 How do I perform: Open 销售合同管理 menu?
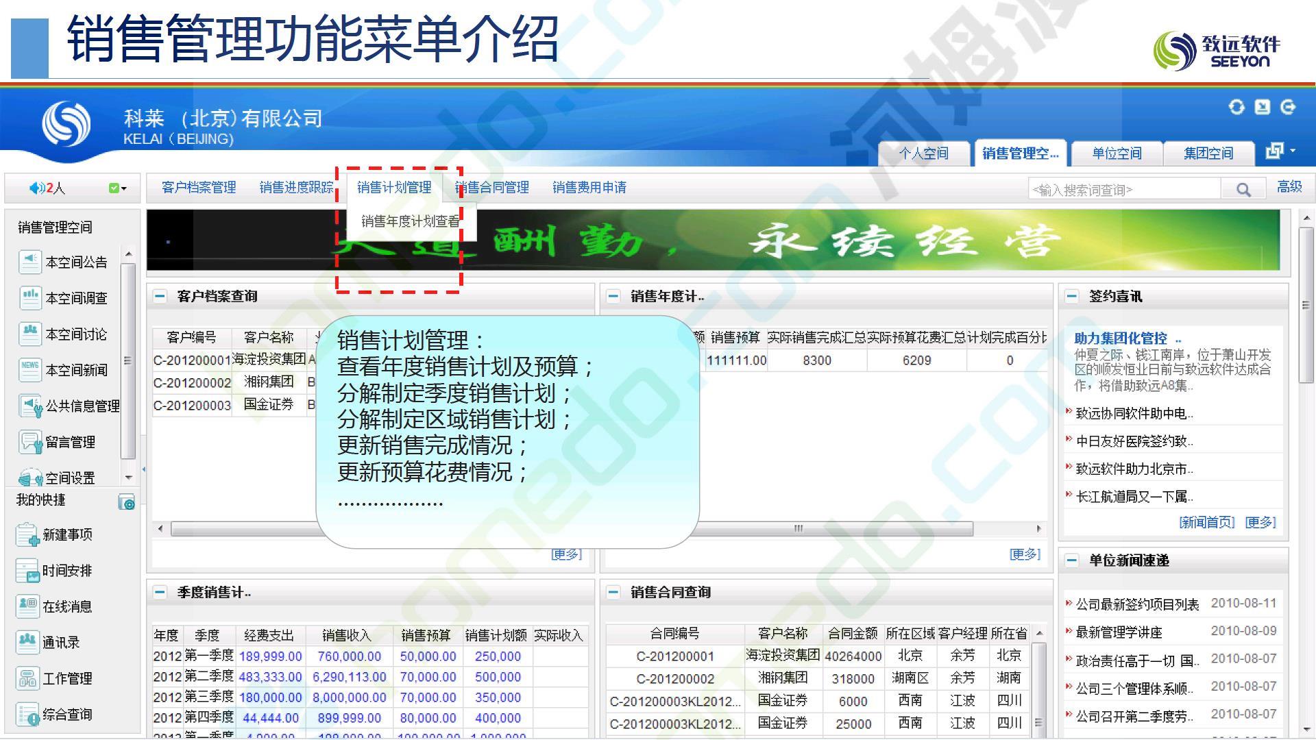click(x=492, y=188)
